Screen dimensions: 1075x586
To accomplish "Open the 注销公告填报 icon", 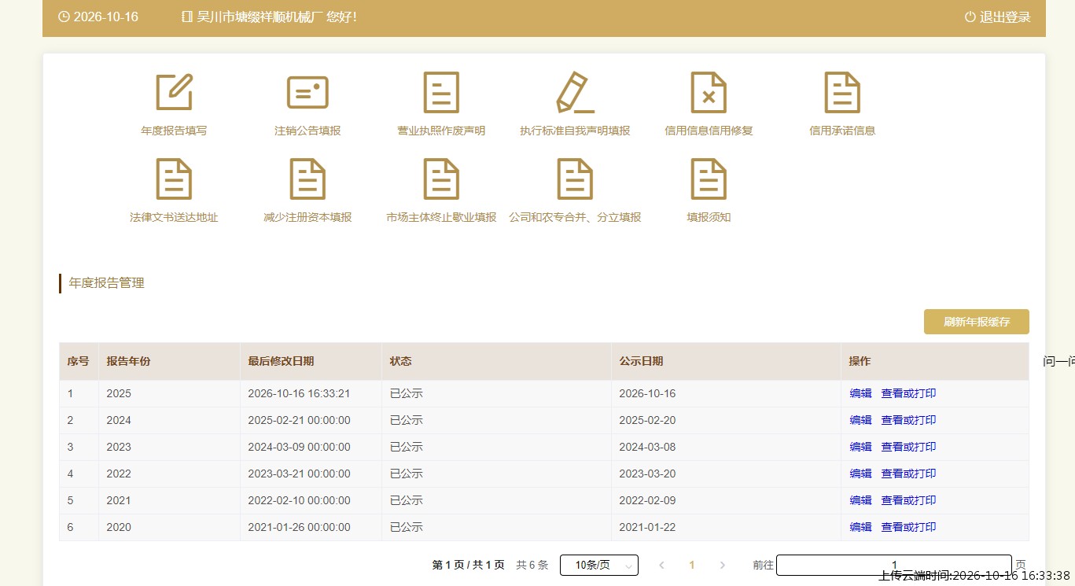I will (x=307, y=92).
